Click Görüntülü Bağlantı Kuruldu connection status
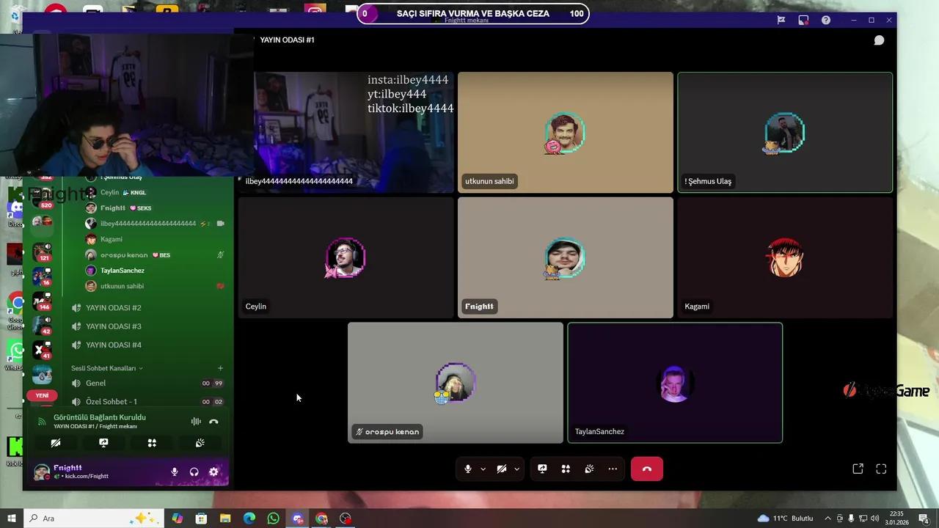This screenshot has height=528, width=939. point(100,417)
